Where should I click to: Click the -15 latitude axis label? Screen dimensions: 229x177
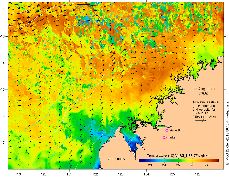(3, 90)
